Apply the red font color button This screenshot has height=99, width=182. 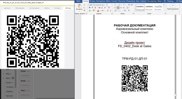pyautogui.click(x=98, y=10)
